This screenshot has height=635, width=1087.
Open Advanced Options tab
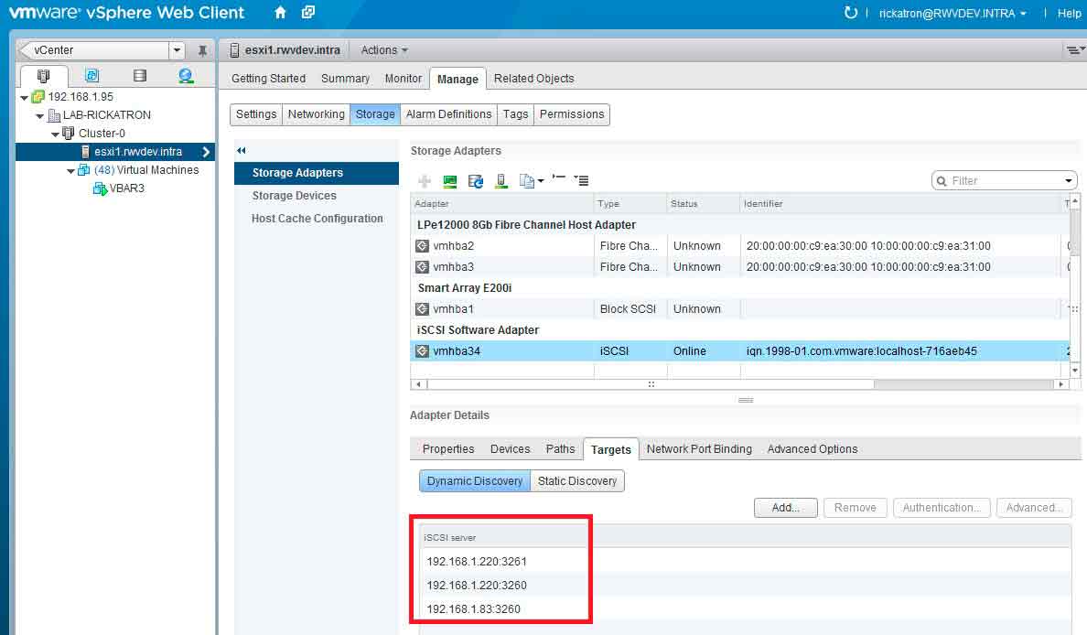(813, 449)
